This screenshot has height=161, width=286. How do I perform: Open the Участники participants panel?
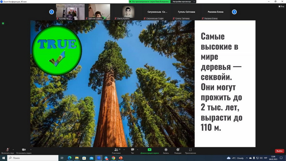tap(116, 150)
